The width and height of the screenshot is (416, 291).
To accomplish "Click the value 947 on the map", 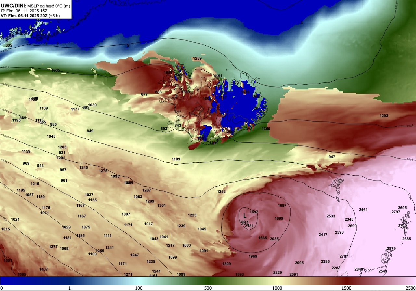I will point(332,157).
